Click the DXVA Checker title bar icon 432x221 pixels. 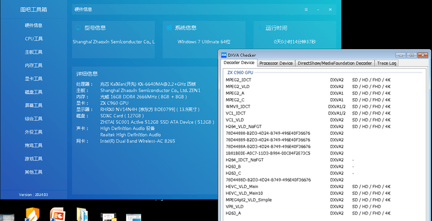[x=224, y=55]
